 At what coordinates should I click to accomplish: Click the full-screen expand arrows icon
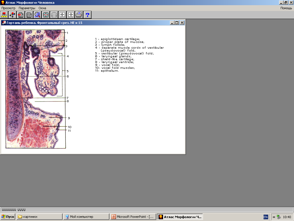tap(46, 15)
